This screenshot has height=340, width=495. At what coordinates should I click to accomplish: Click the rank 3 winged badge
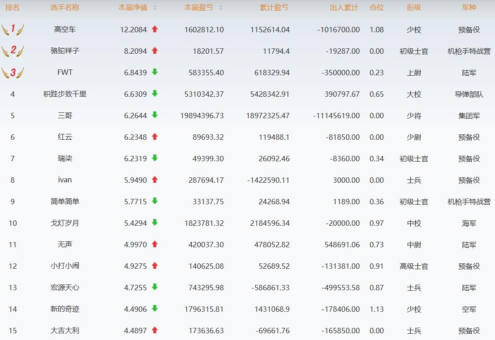pyautogui.click(x=13, y=72)
